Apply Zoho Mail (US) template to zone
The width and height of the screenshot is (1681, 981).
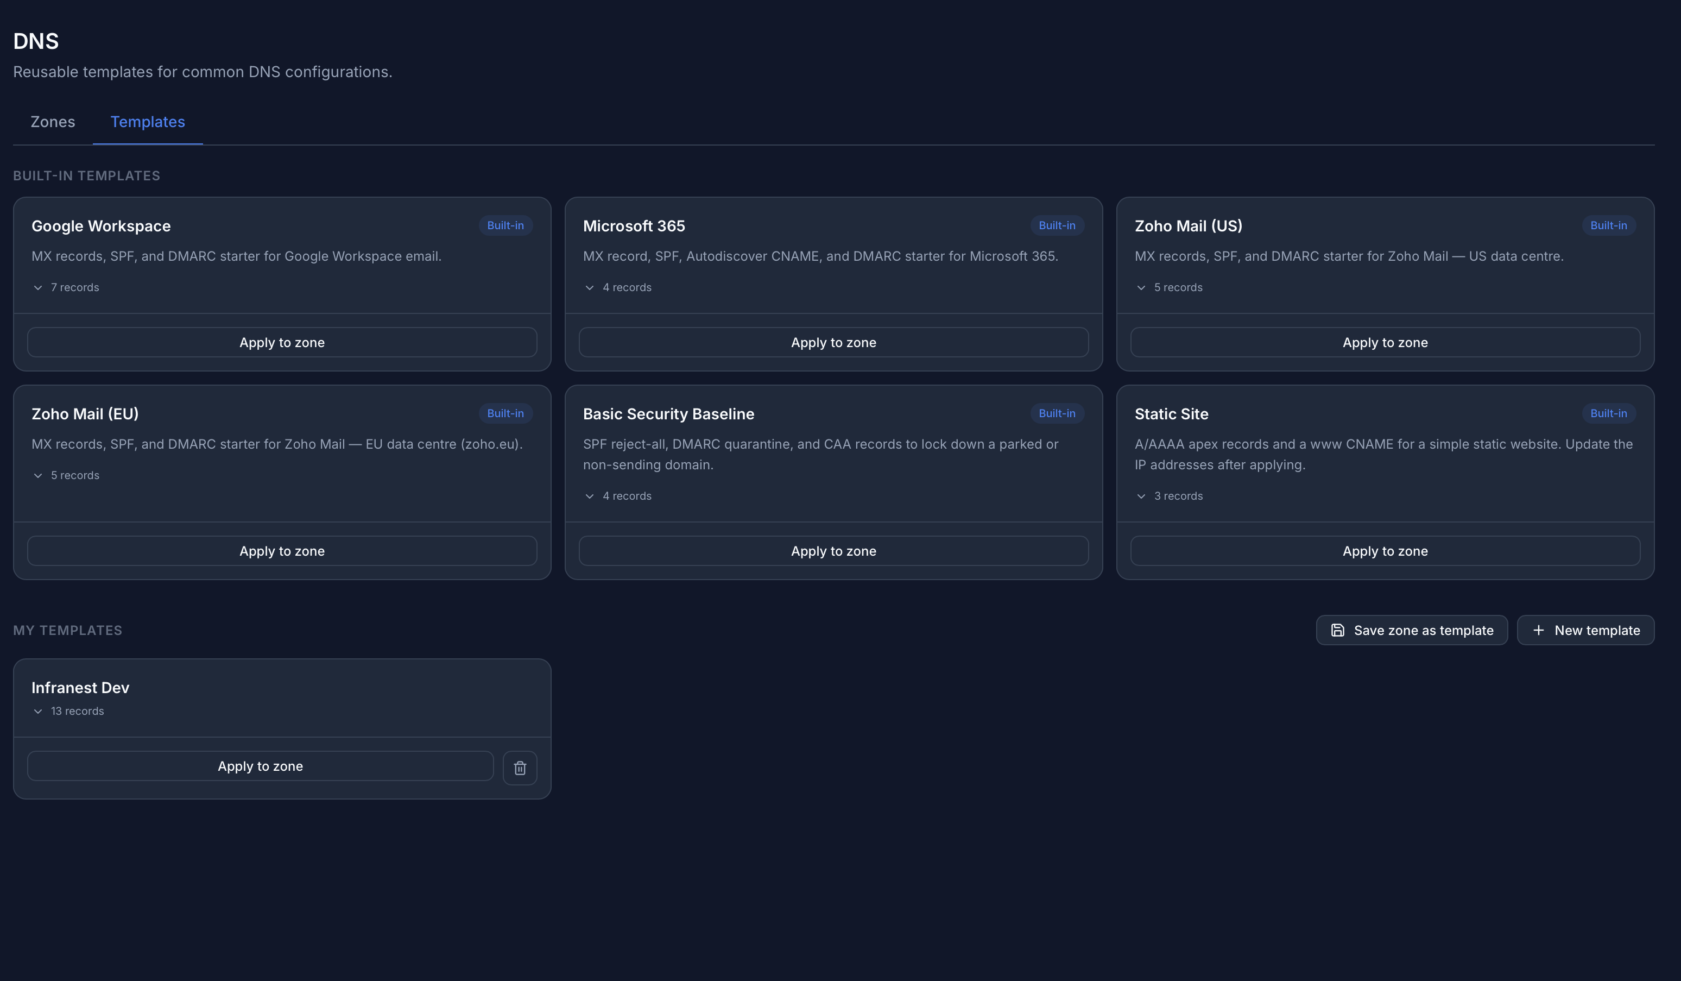1386,342
